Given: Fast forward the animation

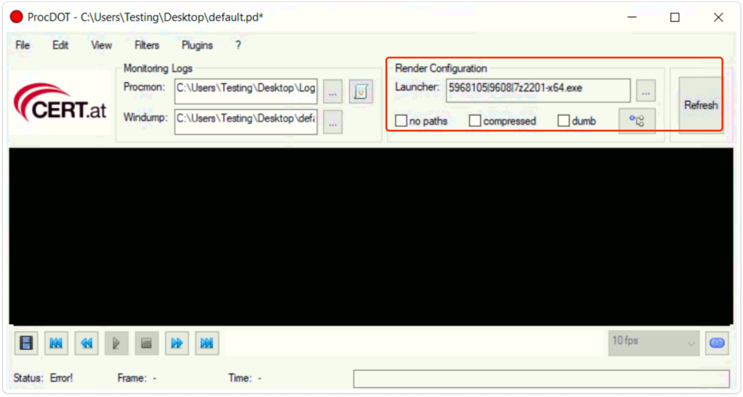Looking at the screenshot, I should pos(176,343).
